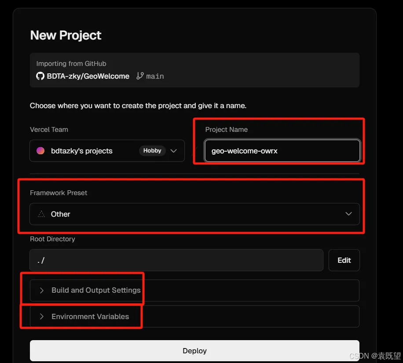The image size is (403, 363).
Task: Click the Project Name input field
Action: [x=282, y=151]
